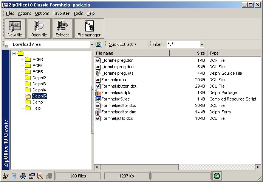Select the Formhelp.dcu file
Image resolution: width=263 pixels, height=182 pixels.
coord(114,80)
